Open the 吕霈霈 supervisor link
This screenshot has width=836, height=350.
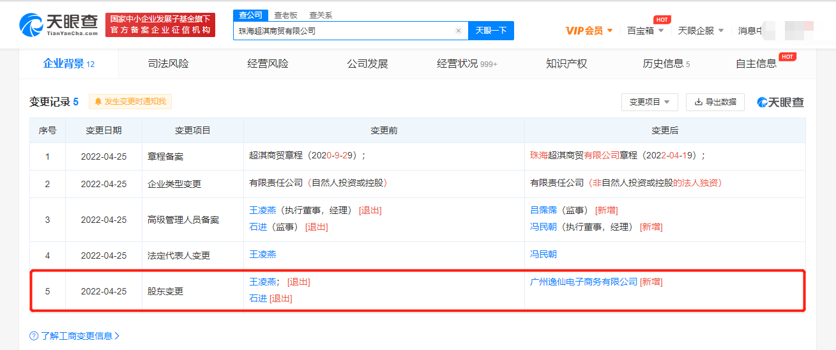(543, 210)
